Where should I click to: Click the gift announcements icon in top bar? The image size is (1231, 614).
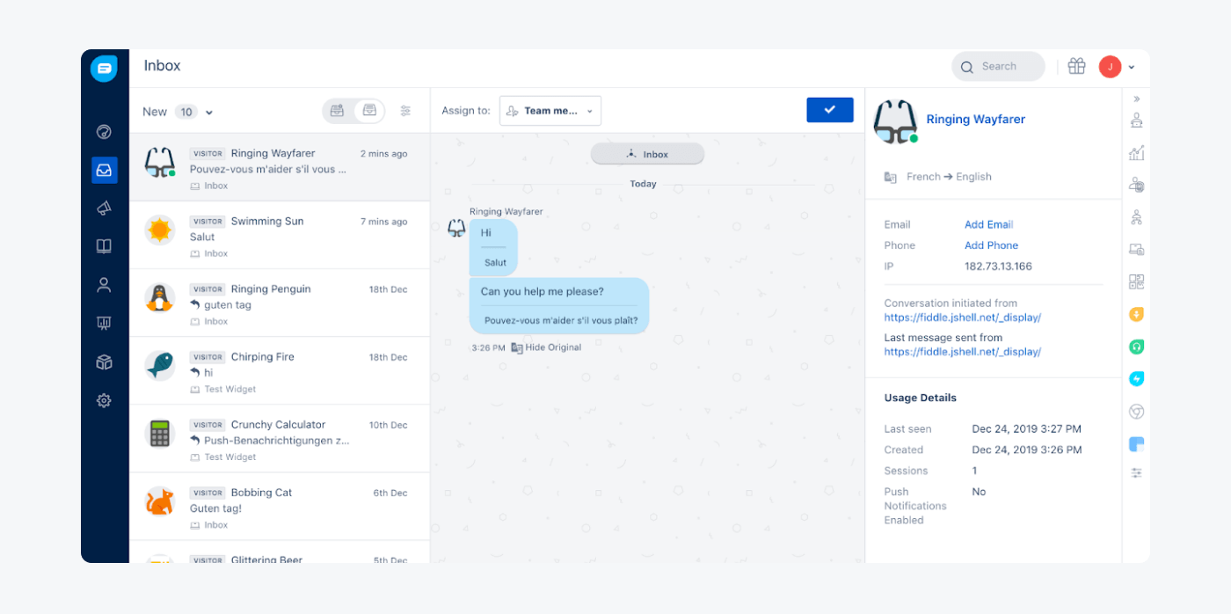coord(1076,66)
